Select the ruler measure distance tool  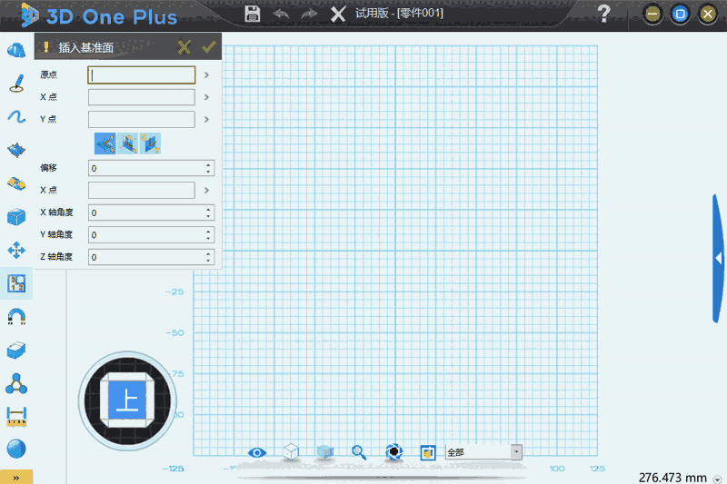[x=16, y=417]
